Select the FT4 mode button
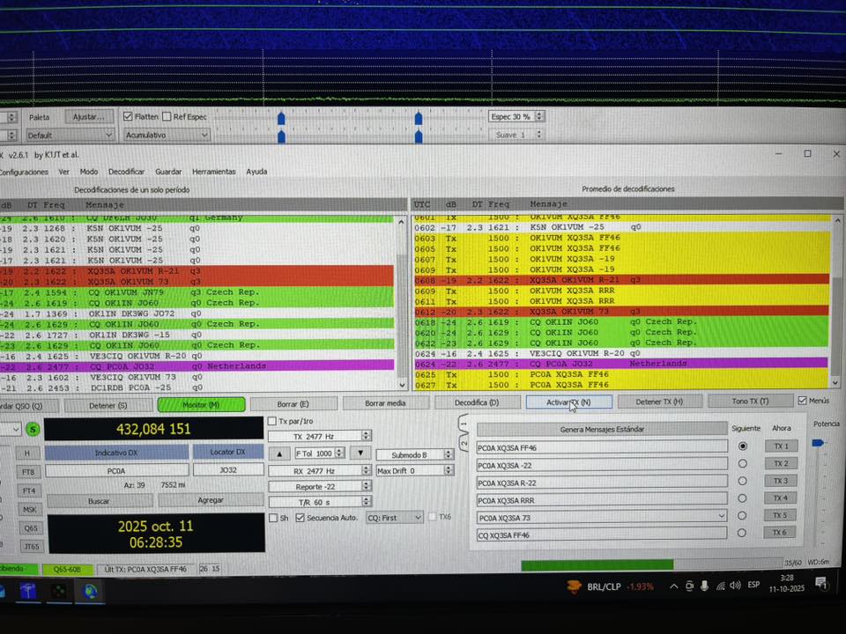The height and width of the screenshot is (634, 846). (x=28, y=491)
